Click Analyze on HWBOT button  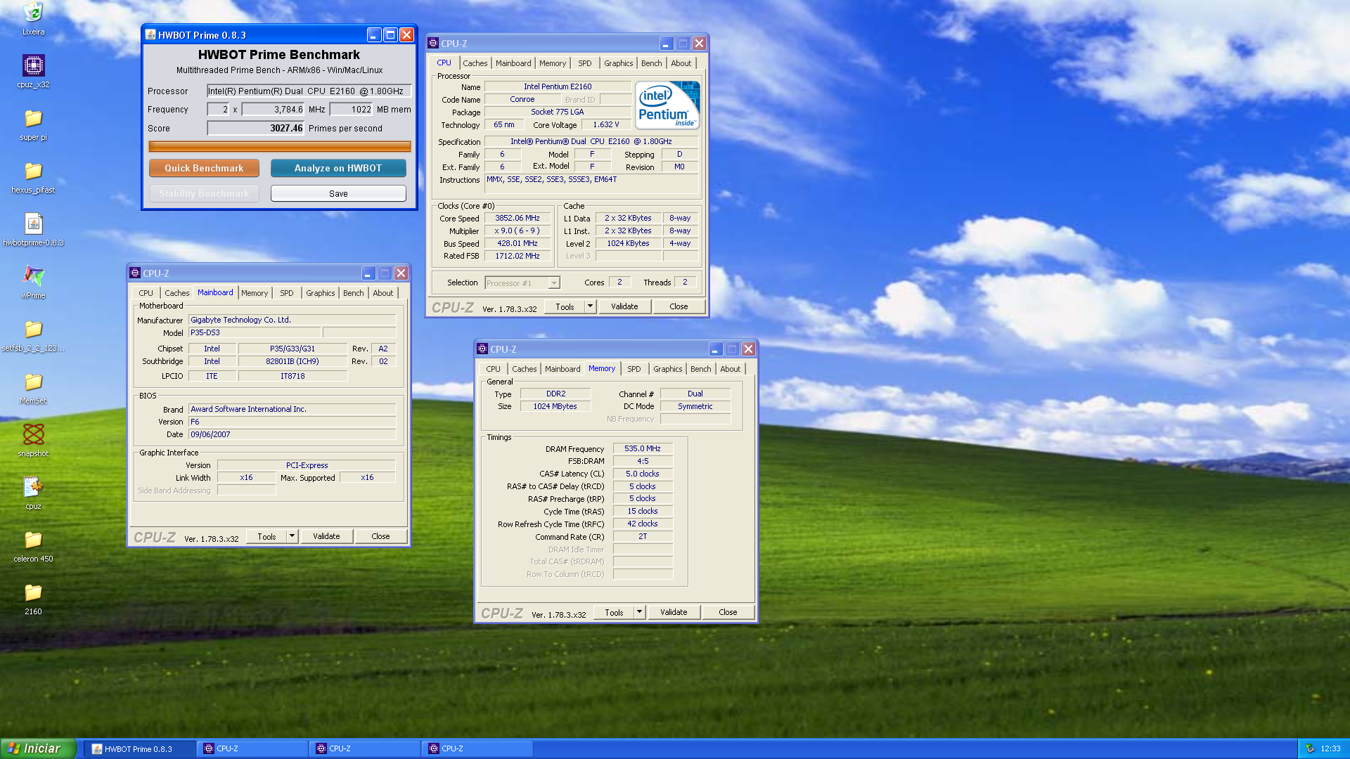click(x=338, y=168)
